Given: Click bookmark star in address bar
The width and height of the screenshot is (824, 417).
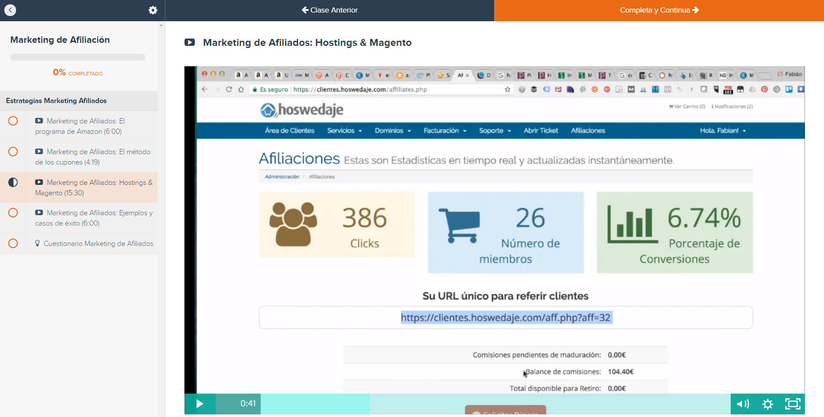Looking at the screenshot, I should pyautogui.click(x=507, y=89).
